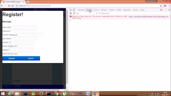This screenshot has height=96, width=171.
Task: Open the Application tab
Action: coord(127,10)
